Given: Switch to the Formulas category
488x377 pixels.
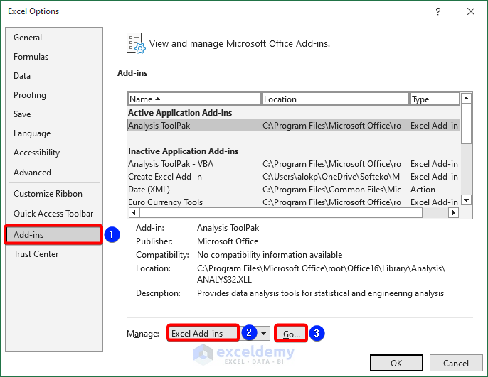Looking at the screenshot, I should point(31,57).
